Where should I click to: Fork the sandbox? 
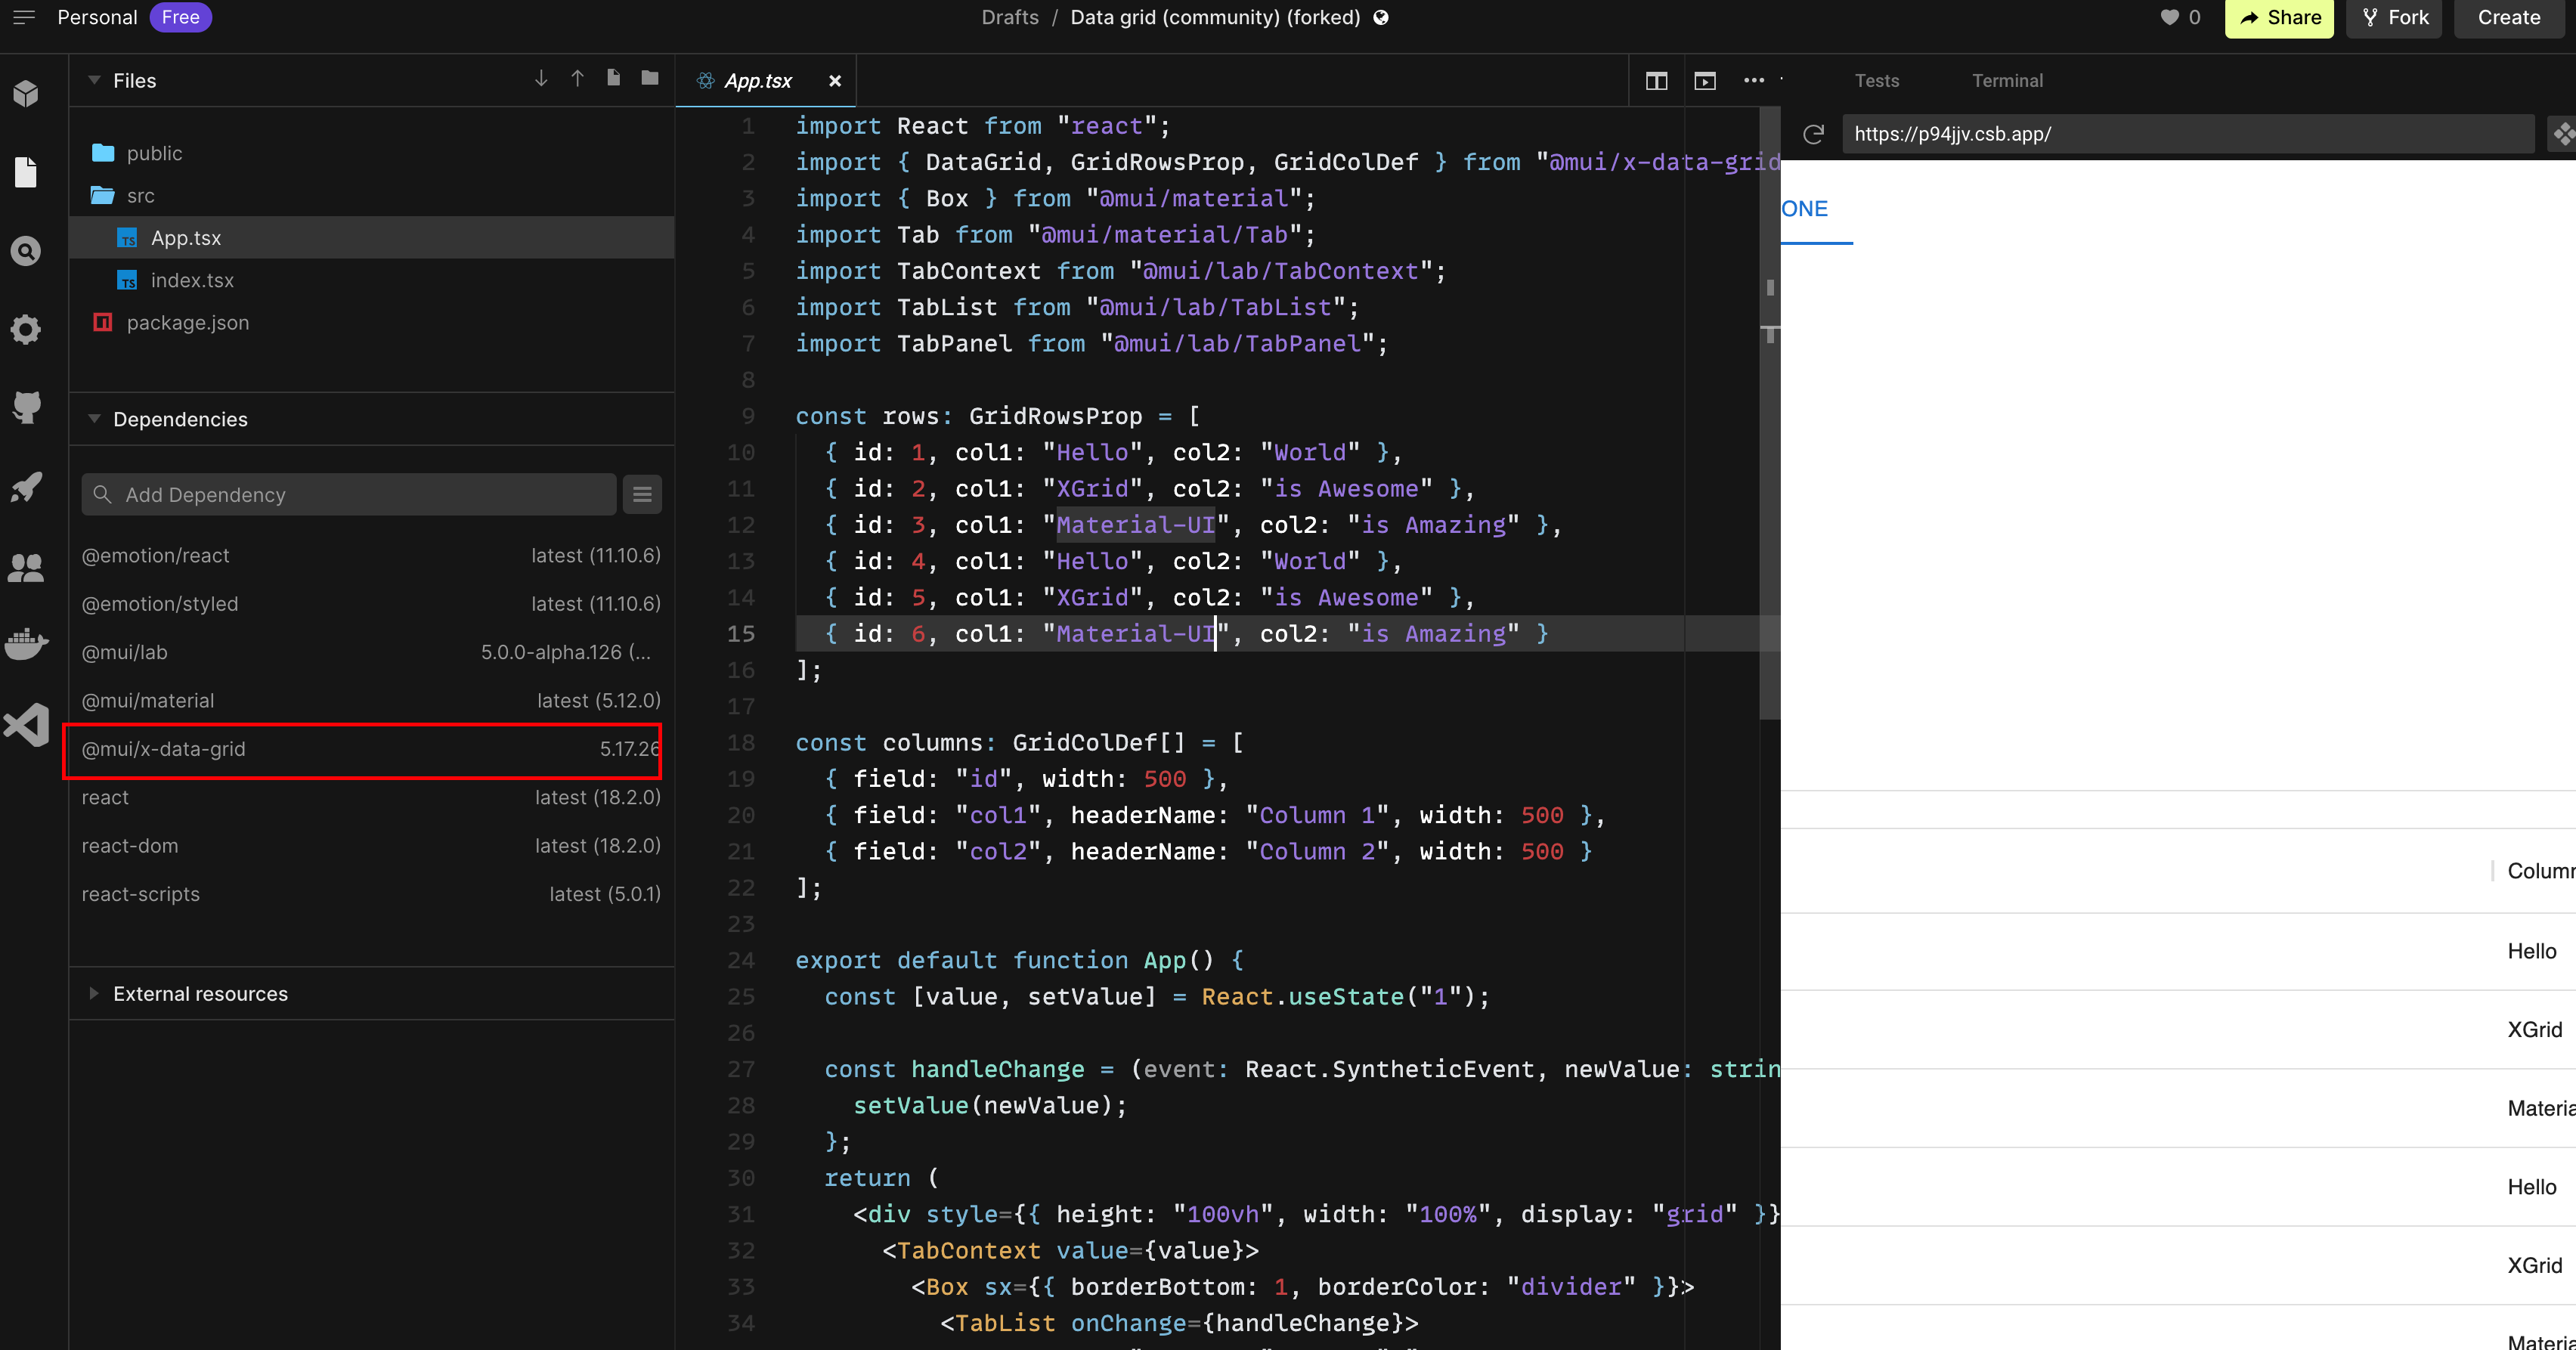click(2394, 17)
